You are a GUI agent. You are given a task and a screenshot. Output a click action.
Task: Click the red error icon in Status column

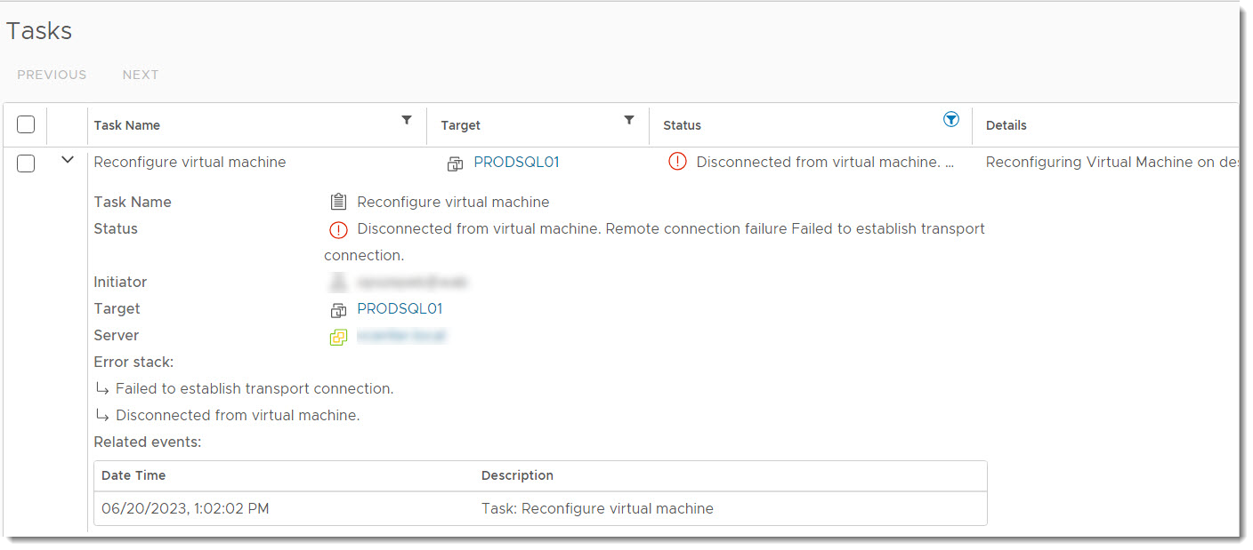point(676,162)
